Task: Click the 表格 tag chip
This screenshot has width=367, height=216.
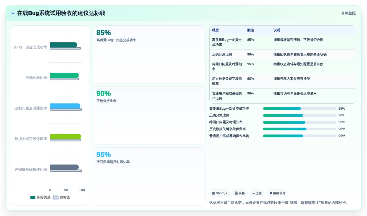Action: 240,193
